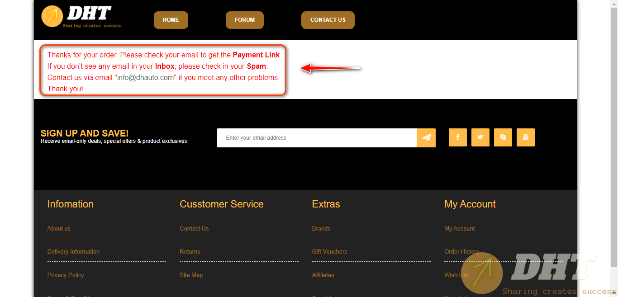Open the Affiliates footer link
The width and height of the screenshot is (618, 297).
click(323, 275)
